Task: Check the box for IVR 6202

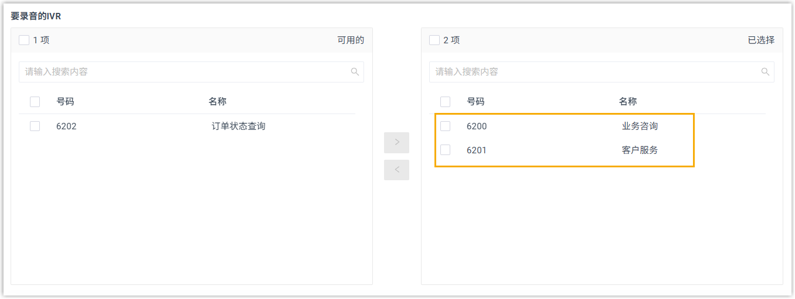Action: 35,126
